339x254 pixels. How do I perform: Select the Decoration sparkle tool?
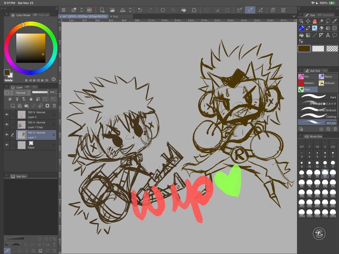tap(315, 28)
